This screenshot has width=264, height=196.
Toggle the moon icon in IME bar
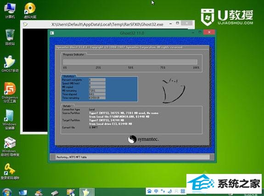click(170, 191)
